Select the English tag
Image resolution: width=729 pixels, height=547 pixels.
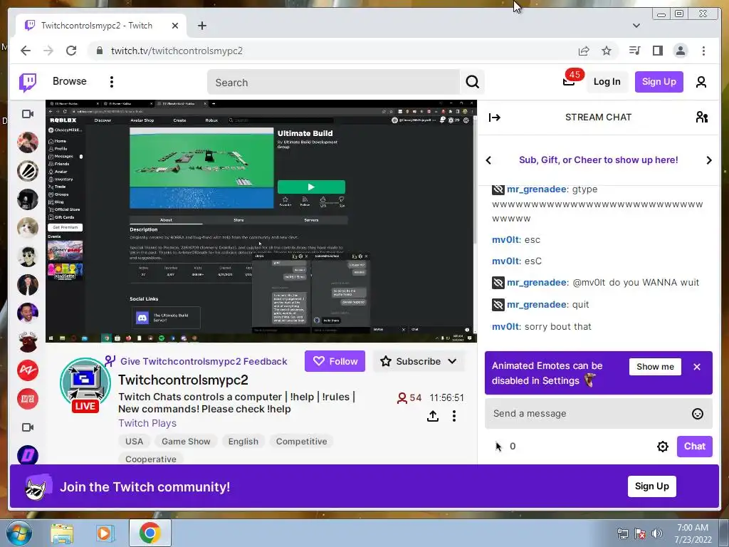(243, 441)
